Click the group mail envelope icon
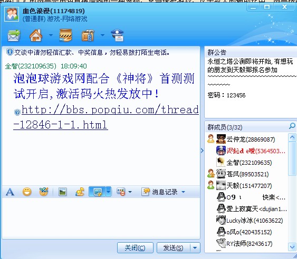 point(14,35)
